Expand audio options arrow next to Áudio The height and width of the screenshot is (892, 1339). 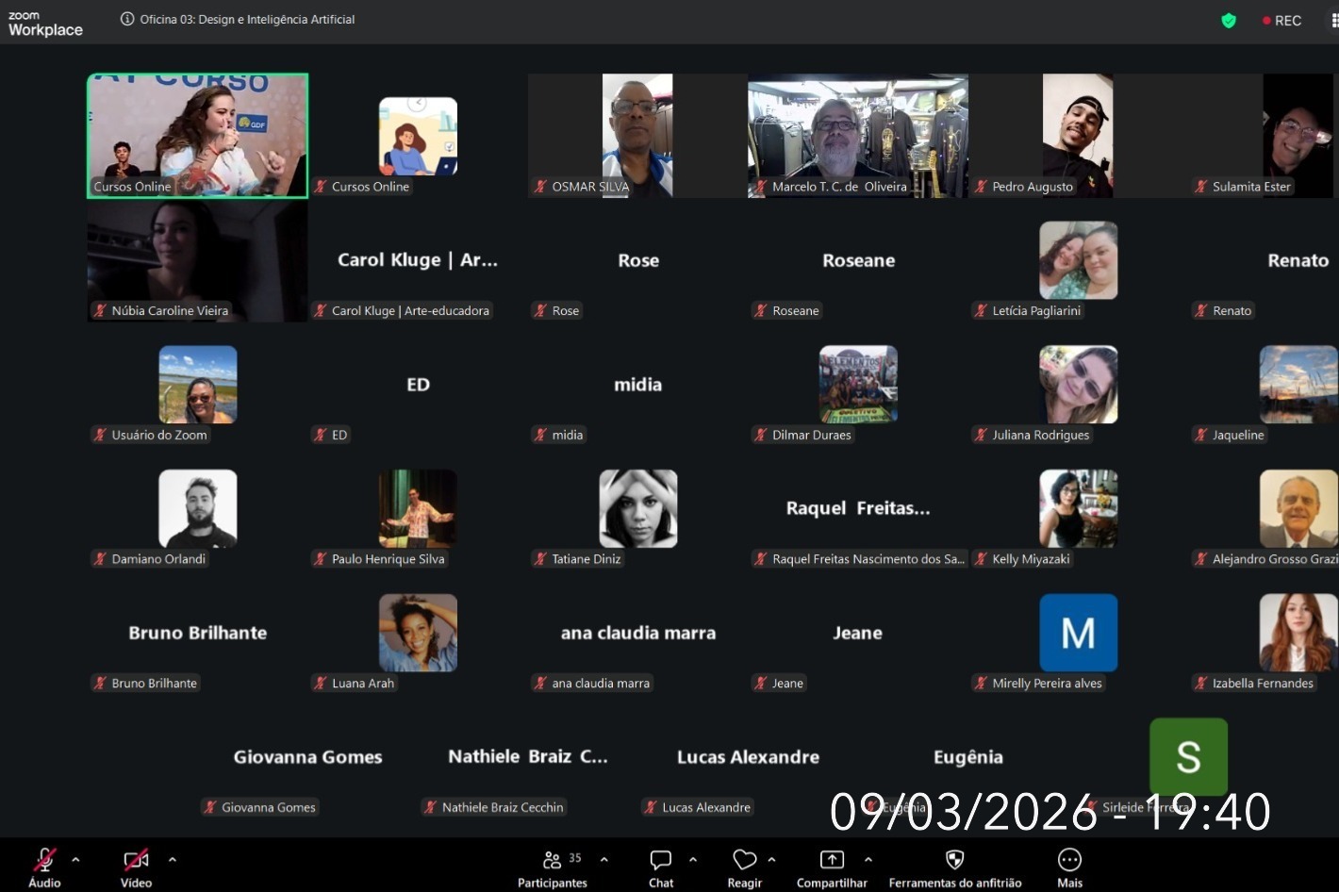[x=75, y=859]
